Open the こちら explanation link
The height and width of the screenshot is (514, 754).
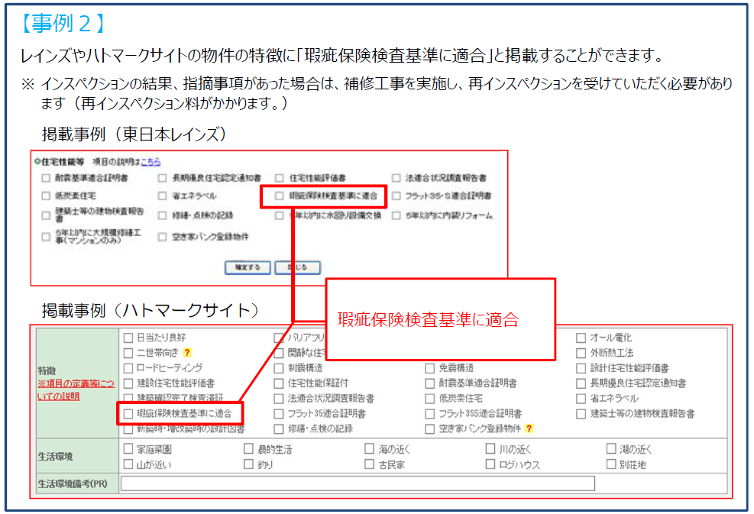click(x=150, y=162)
